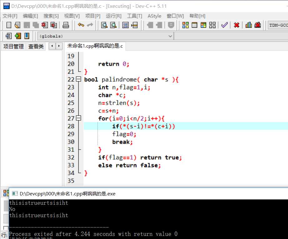Collapse the palindrome function fold at line 22
This screenshot has width=288, height=239.
(x=78, y=79)
